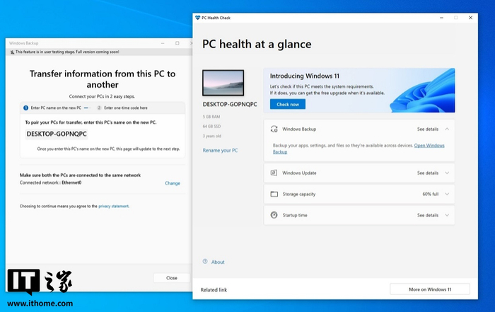
Task: Click the 3 years old text
Action: tap(212, 136)
